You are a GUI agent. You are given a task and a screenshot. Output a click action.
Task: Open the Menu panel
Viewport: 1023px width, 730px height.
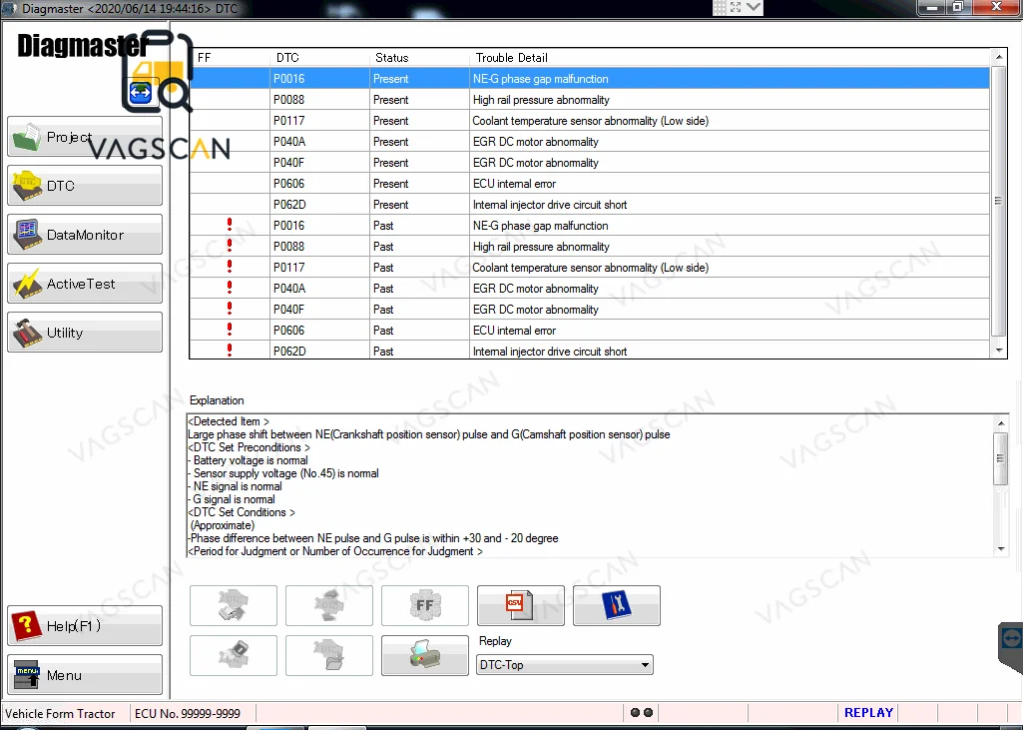(x=84, y=674)
